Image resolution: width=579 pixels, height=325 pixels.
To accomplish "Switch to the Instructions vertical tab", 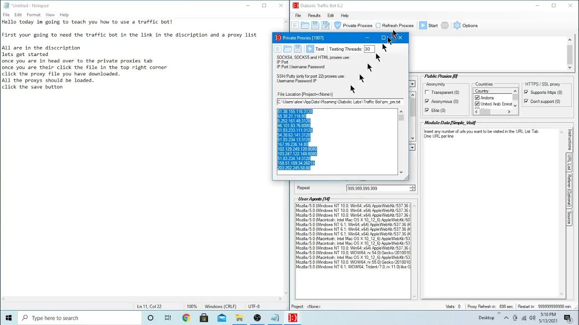I will [569, 140].
